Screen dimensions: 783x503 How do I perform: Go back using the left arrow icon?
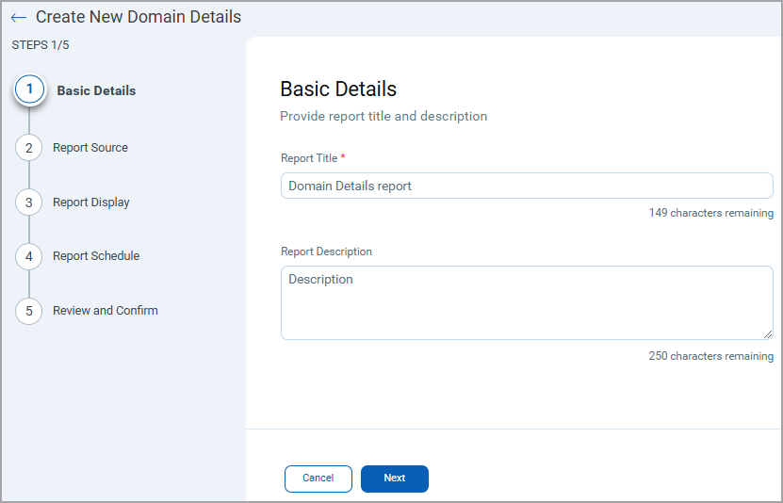[x=19, y=18]
